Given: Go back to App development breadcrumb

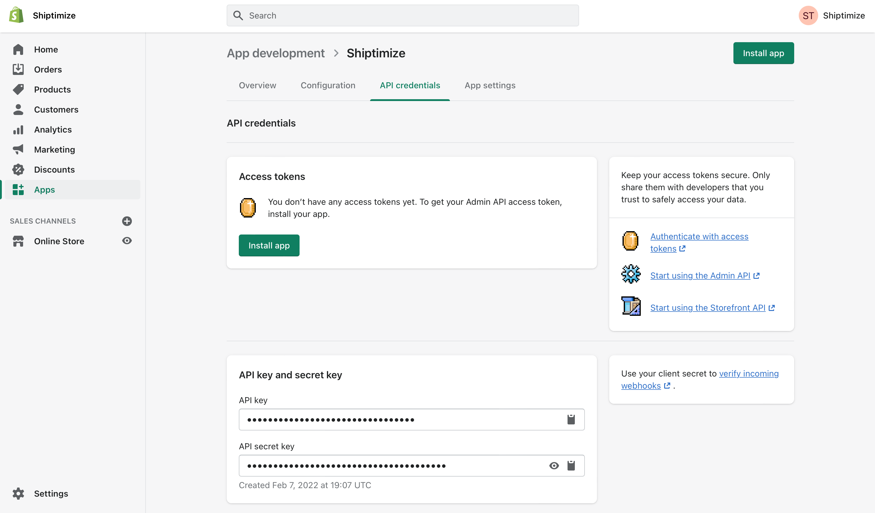Looking at the screenshot, I should click(x=276, y=53).
